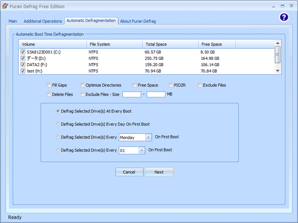Enable the Exclude Files - Size checkbox
298x223 pixels.
tap(82, 94)
